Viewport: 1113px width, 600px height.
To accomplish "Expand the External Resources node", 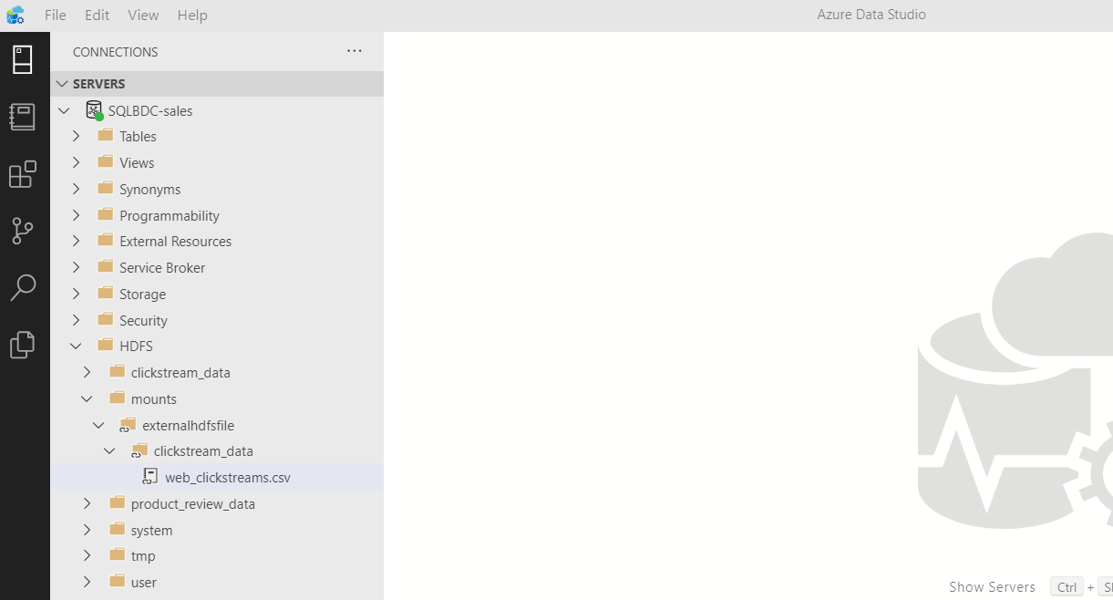I will pos(77,241).
